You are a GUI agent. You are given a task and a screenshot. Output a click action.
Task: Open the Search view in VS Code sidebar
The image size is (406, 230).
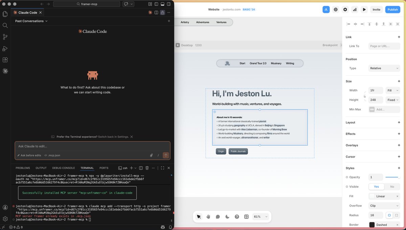click(5, 25)
